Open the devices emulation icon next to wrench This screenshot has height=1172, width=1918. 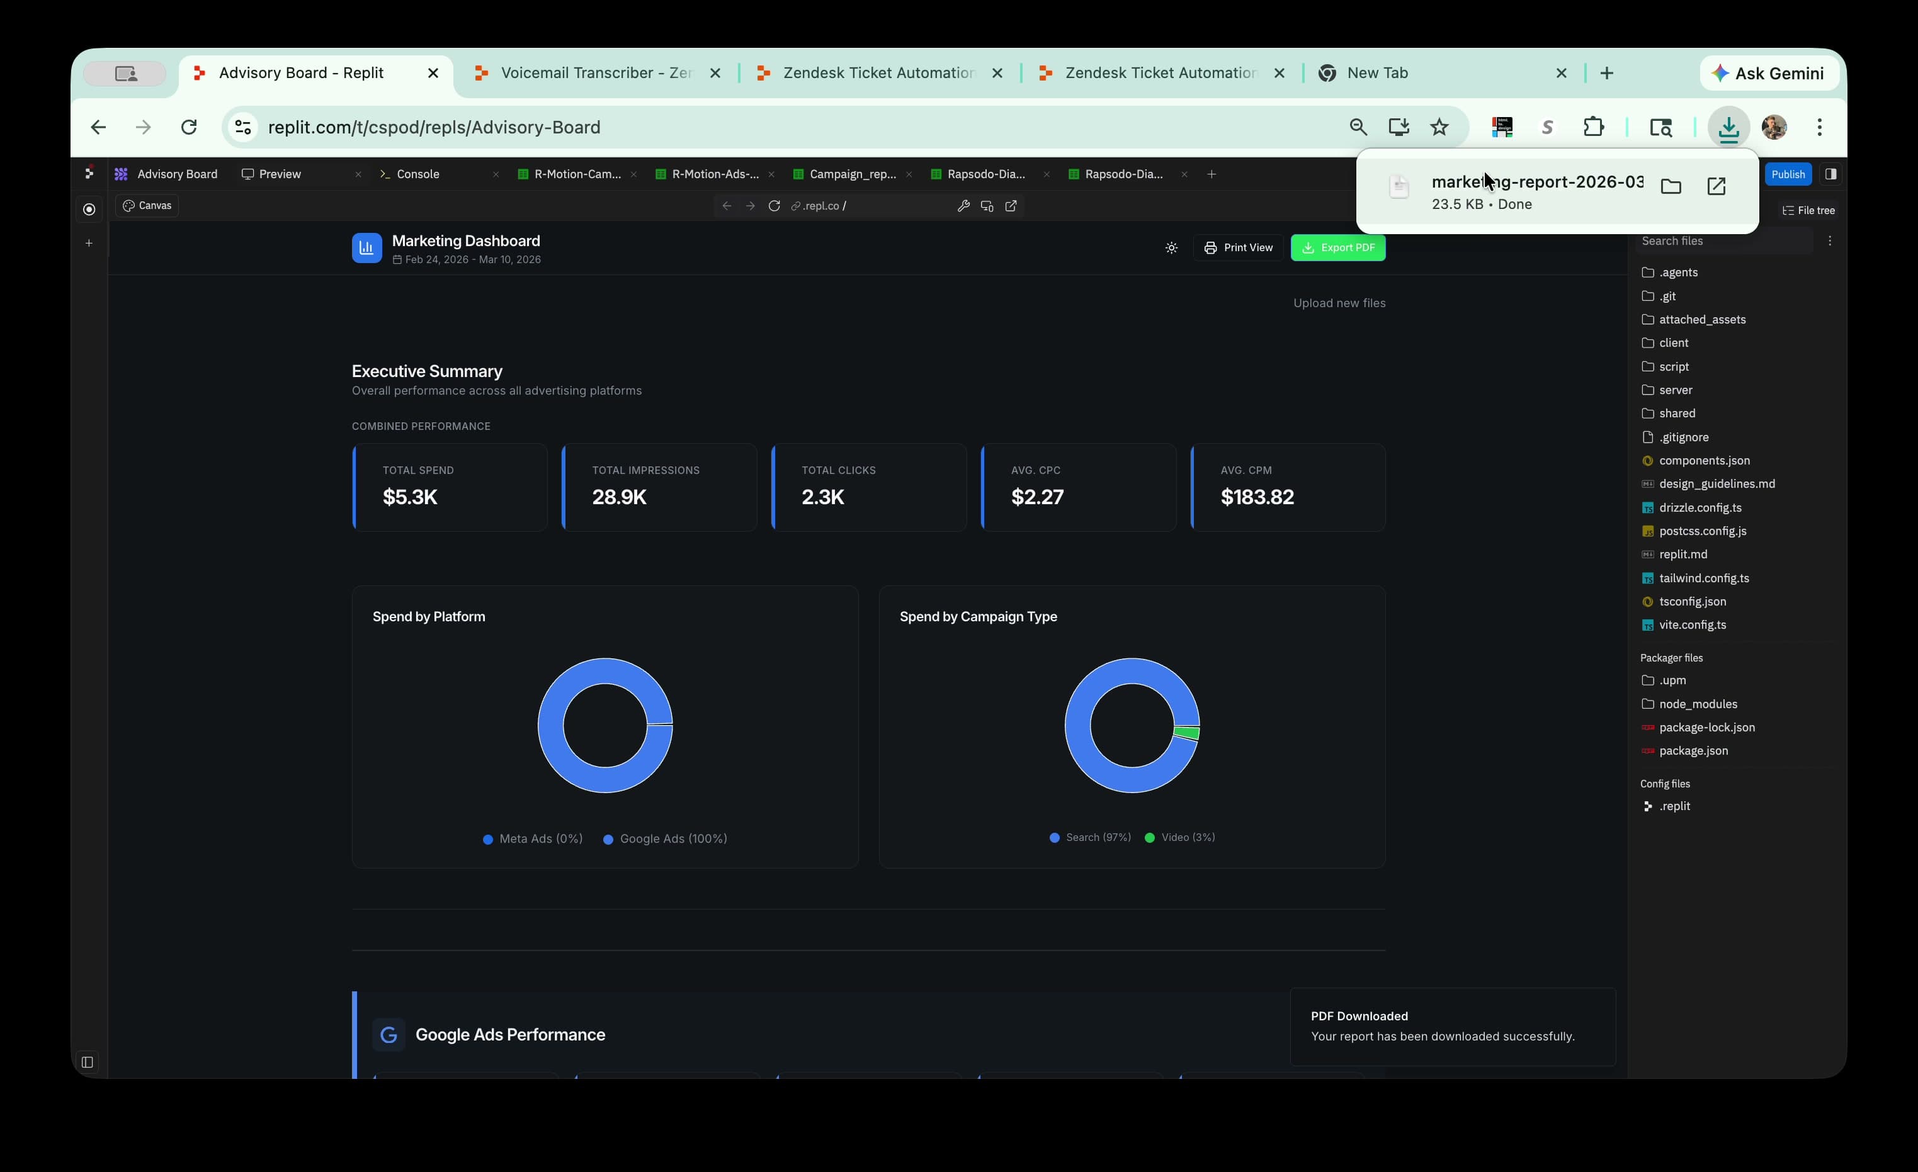click(x=987, y=205)
